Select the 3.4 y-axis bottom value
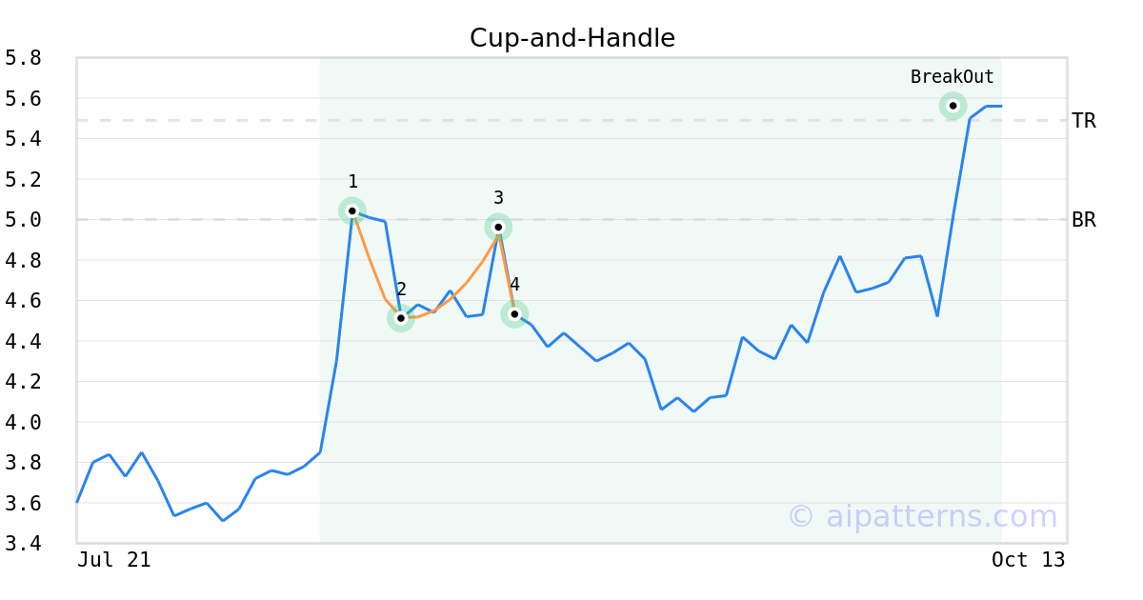 click(x=23, y=544)
